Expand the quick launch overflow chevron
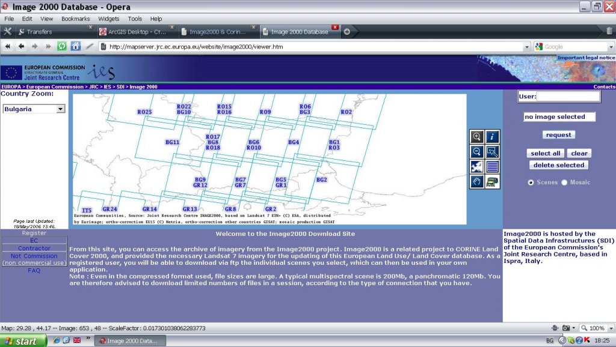This screenshot has width=616, height=347. 88,338
